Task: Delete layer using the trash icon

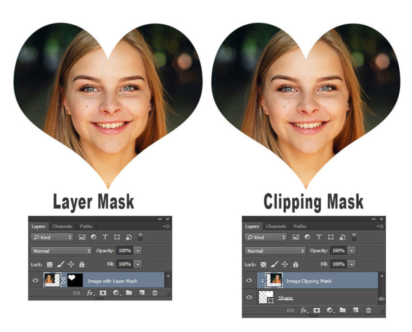Action: [155, 293]
